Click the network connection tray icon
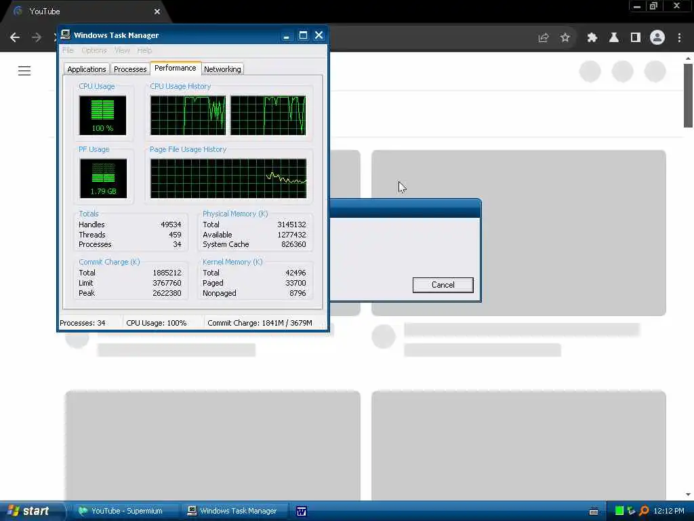This screenshot has width=694, height=521. coord(631,511)
